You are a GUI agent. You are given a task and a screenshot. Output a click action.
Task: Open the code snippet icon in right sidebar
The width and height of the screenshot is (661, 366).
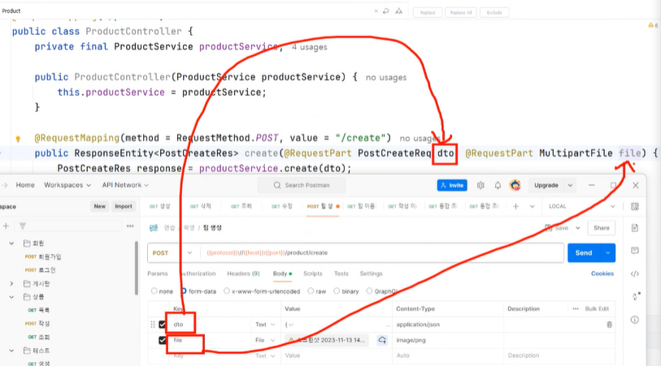(635, 273)
